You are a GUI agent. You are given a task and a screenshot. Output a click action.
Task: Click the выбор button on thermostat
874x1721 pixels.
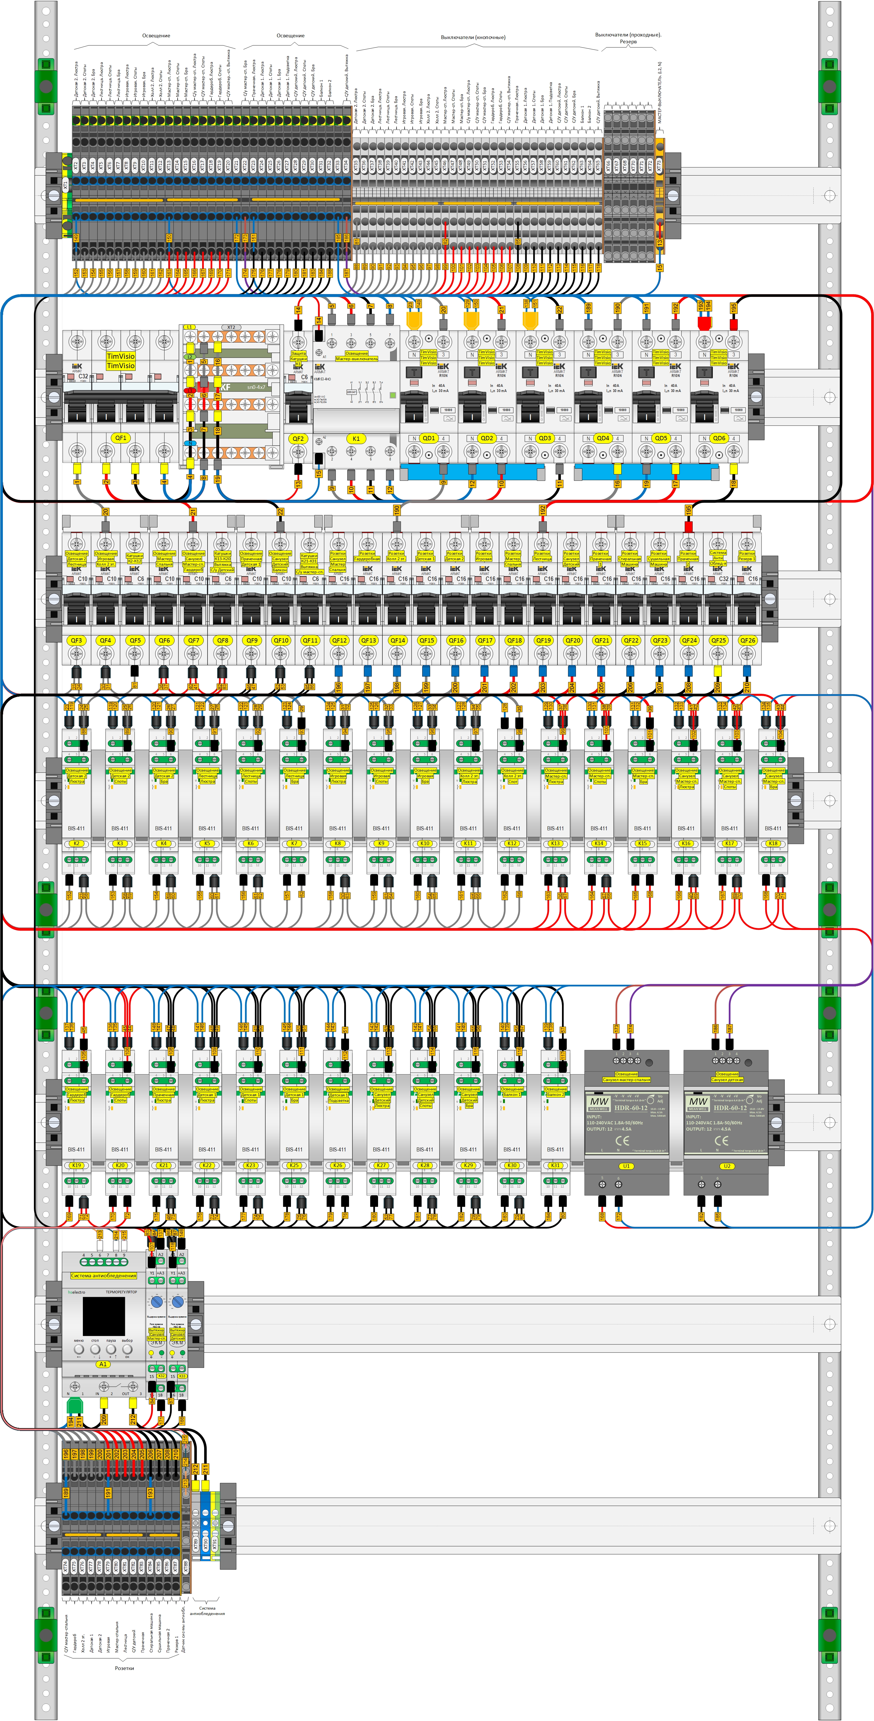coord(128,1349)
